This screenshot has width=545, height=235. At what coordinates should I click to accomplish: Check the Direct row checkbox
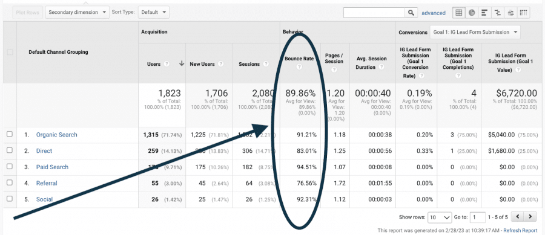pos(10,150)
